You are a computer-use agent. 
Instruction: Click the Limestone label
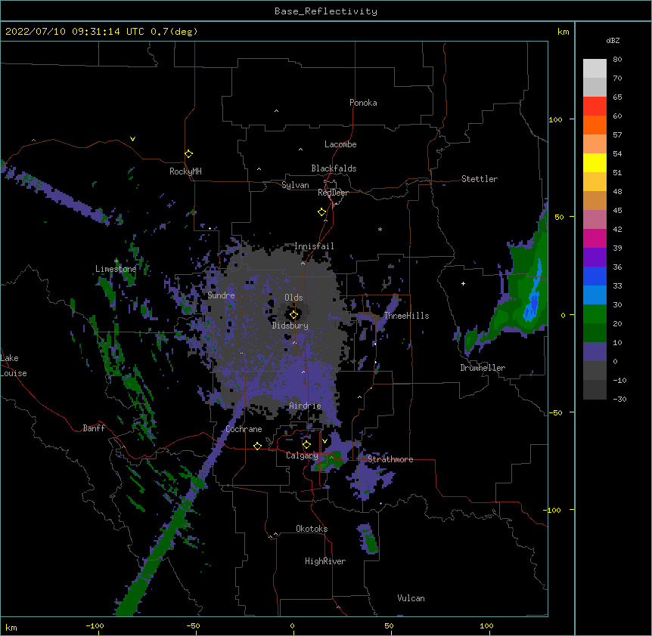pos(116,269)
